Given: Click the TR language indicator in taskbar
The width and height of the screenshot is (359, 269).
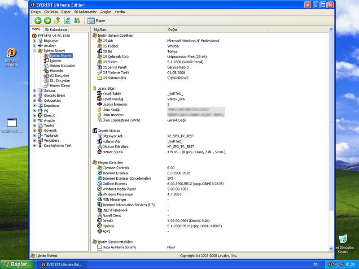Looking at the screenshot, I should click(x=316, y=265).
